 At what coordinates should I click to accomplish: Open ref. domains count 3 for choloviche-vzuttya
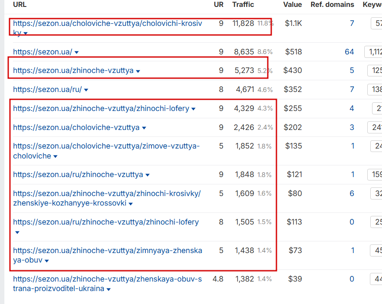pyautogui.click(x=352, y=127)
